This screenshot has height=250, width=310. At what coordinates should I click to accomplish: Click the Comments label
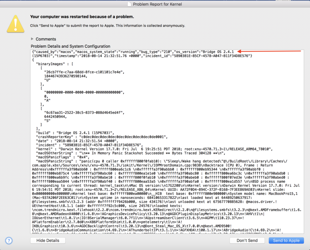point(46,39)
